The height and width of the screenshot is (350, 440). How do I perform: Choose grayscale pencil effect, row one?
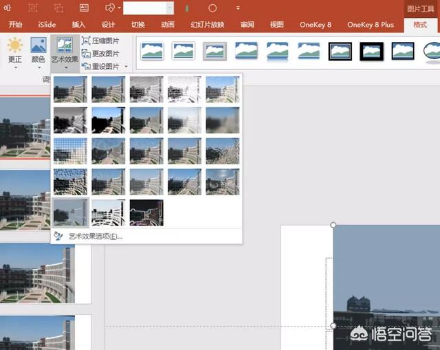coord(146,89)
